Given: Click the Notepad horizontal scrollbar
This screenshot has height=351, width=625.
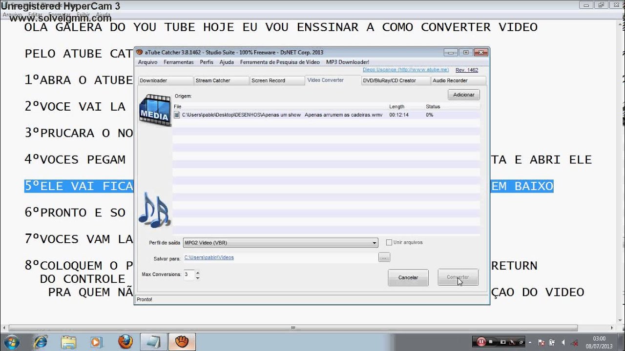Looking at the screenshot, I should tap(293, 328).
